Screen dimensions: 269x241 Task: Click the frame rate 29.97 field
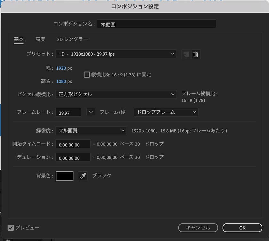tap(69, 113)
